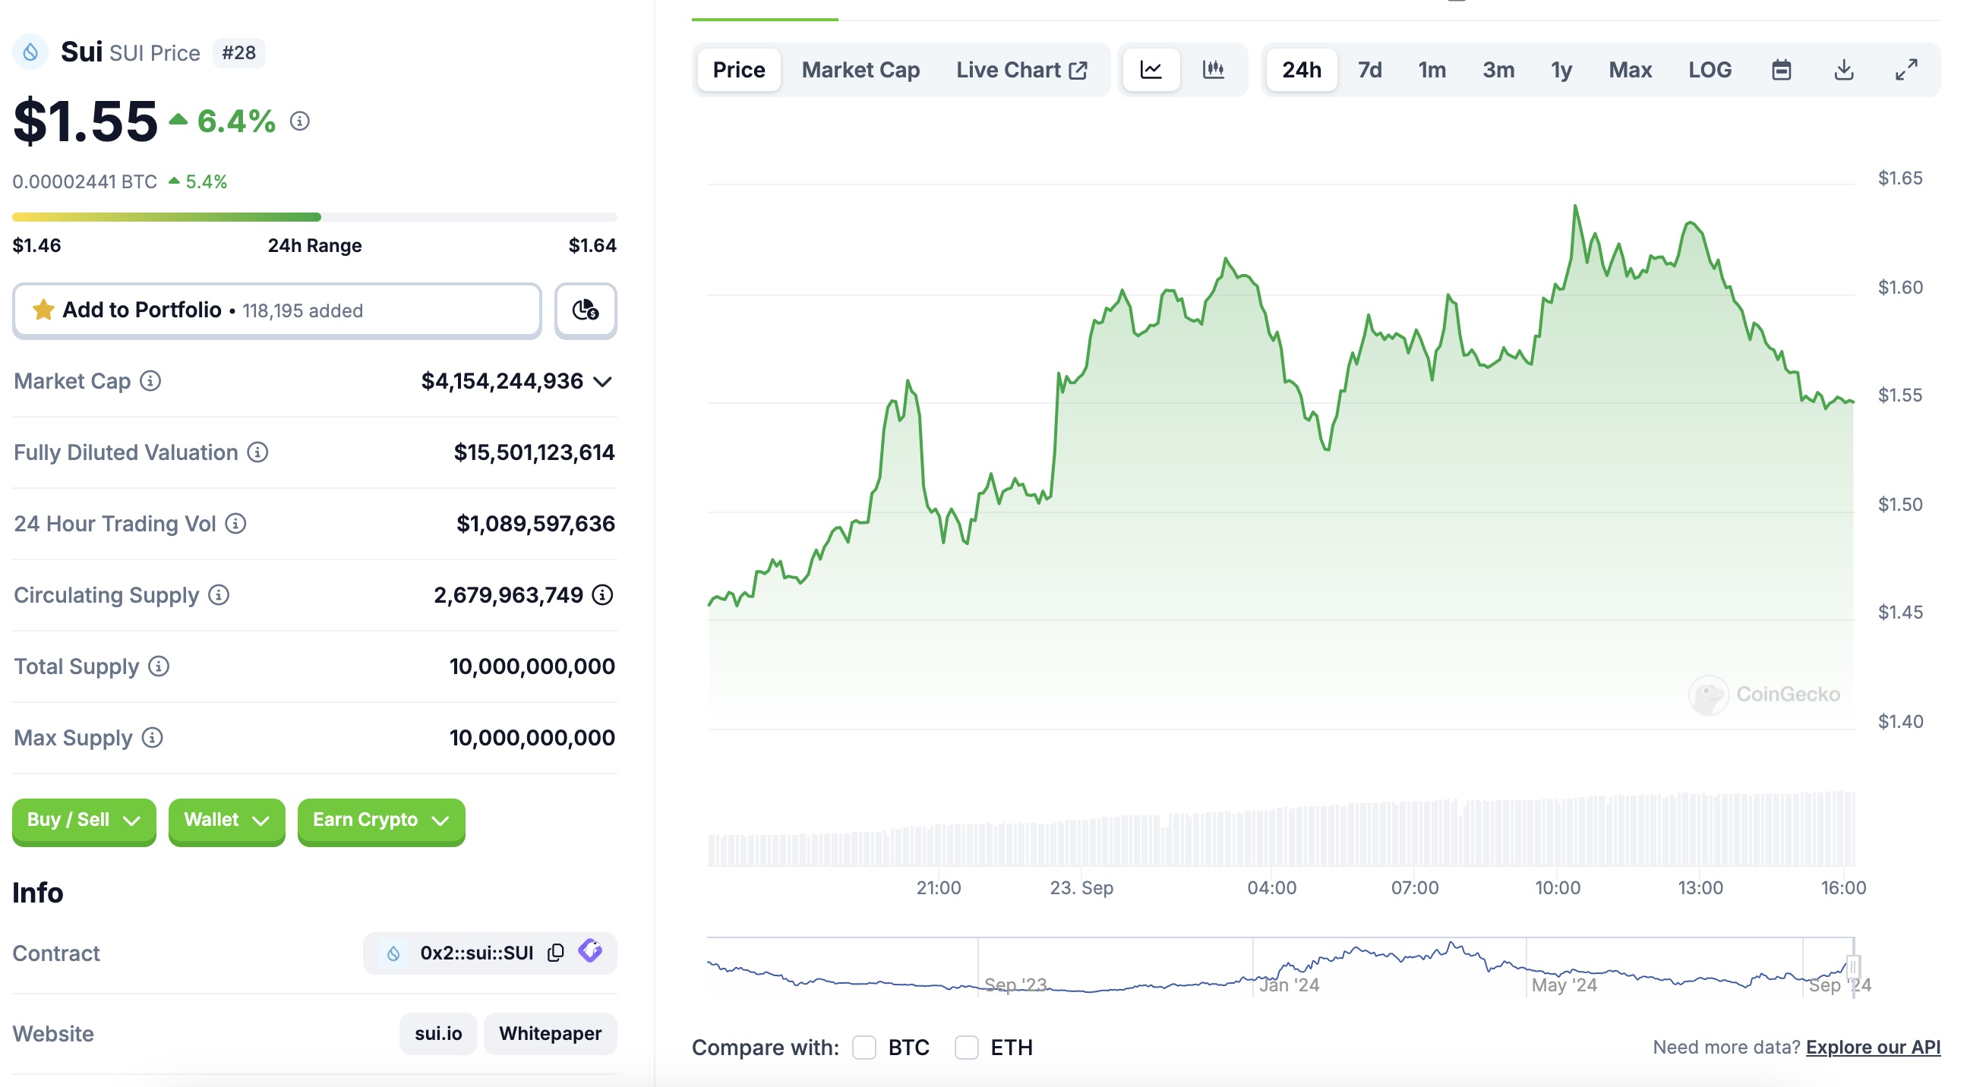This screenshot has height=1087, width=1967.
Task: Click info icon beside 2,679,963,749 value
Action: [602, 594]
